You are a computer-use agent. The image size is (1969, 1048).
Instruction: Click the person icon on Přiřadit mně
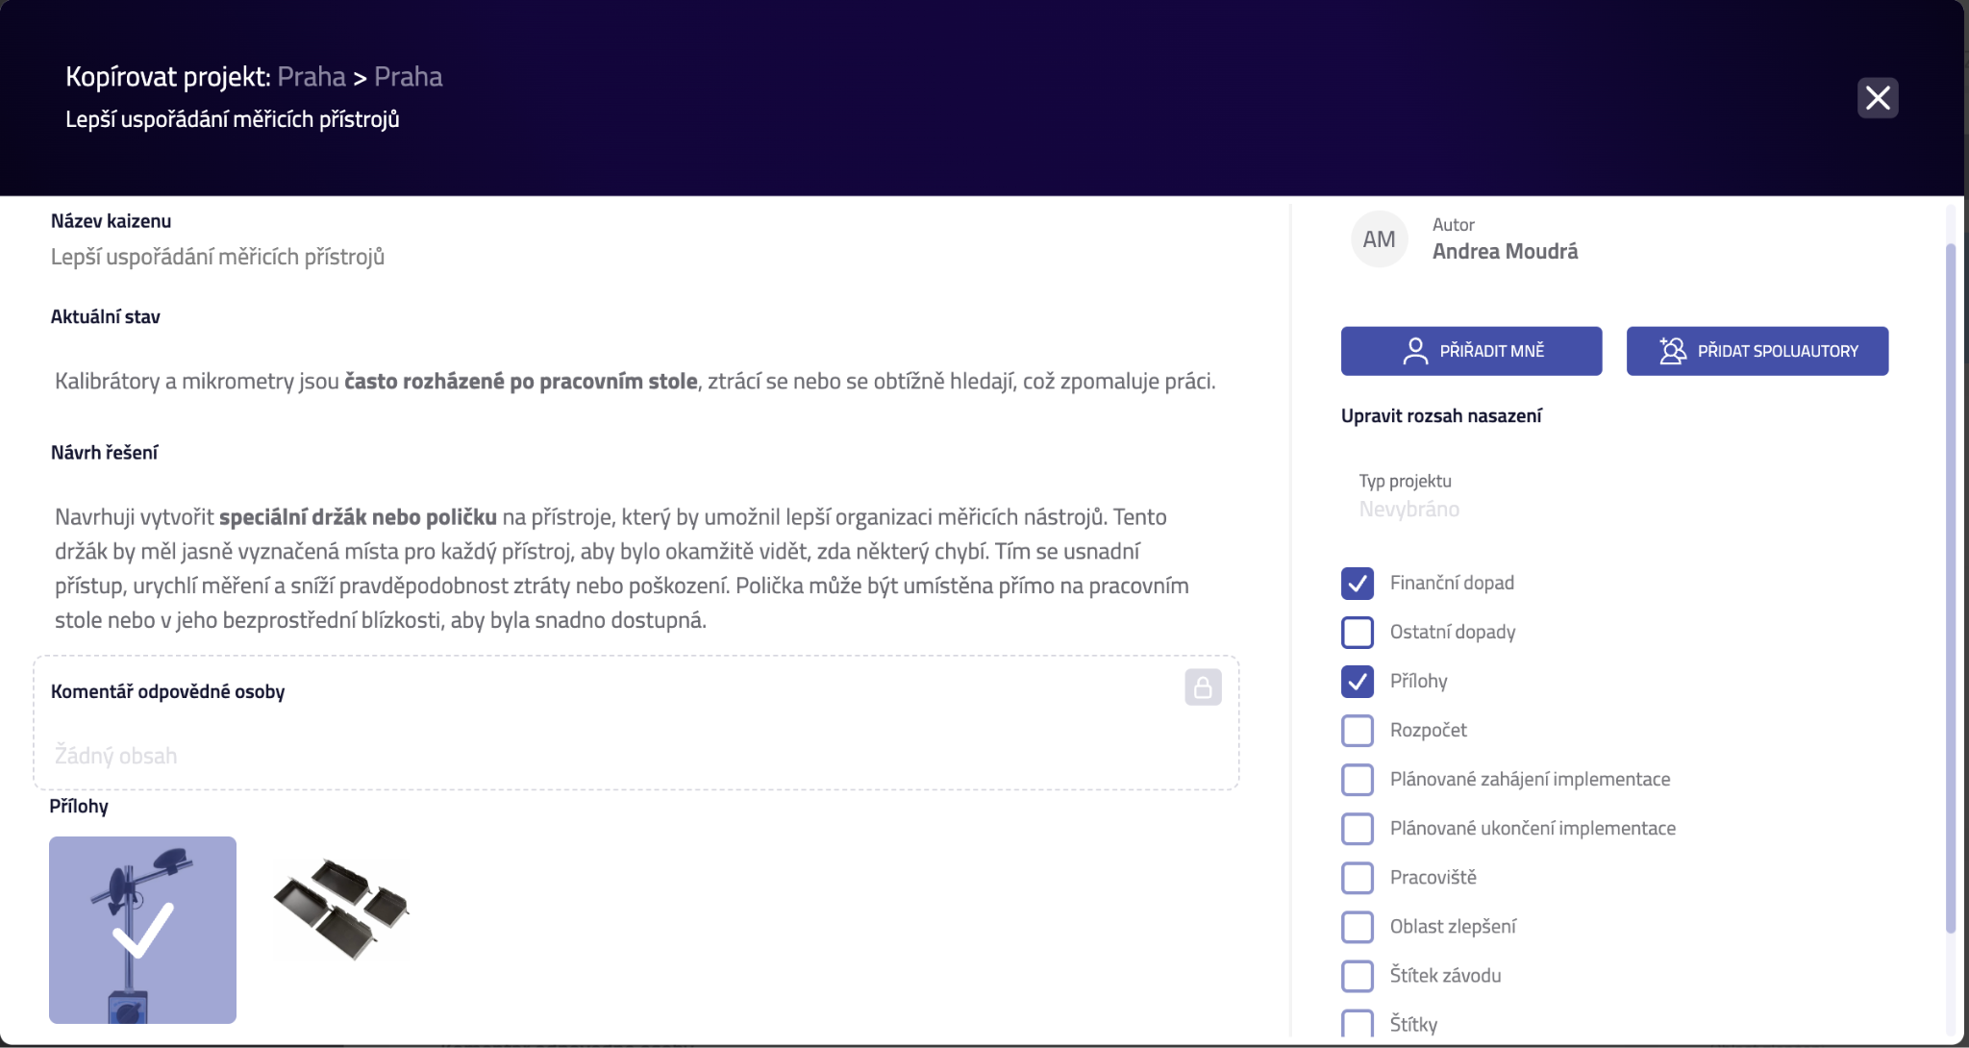click(x=1415, y=351)
